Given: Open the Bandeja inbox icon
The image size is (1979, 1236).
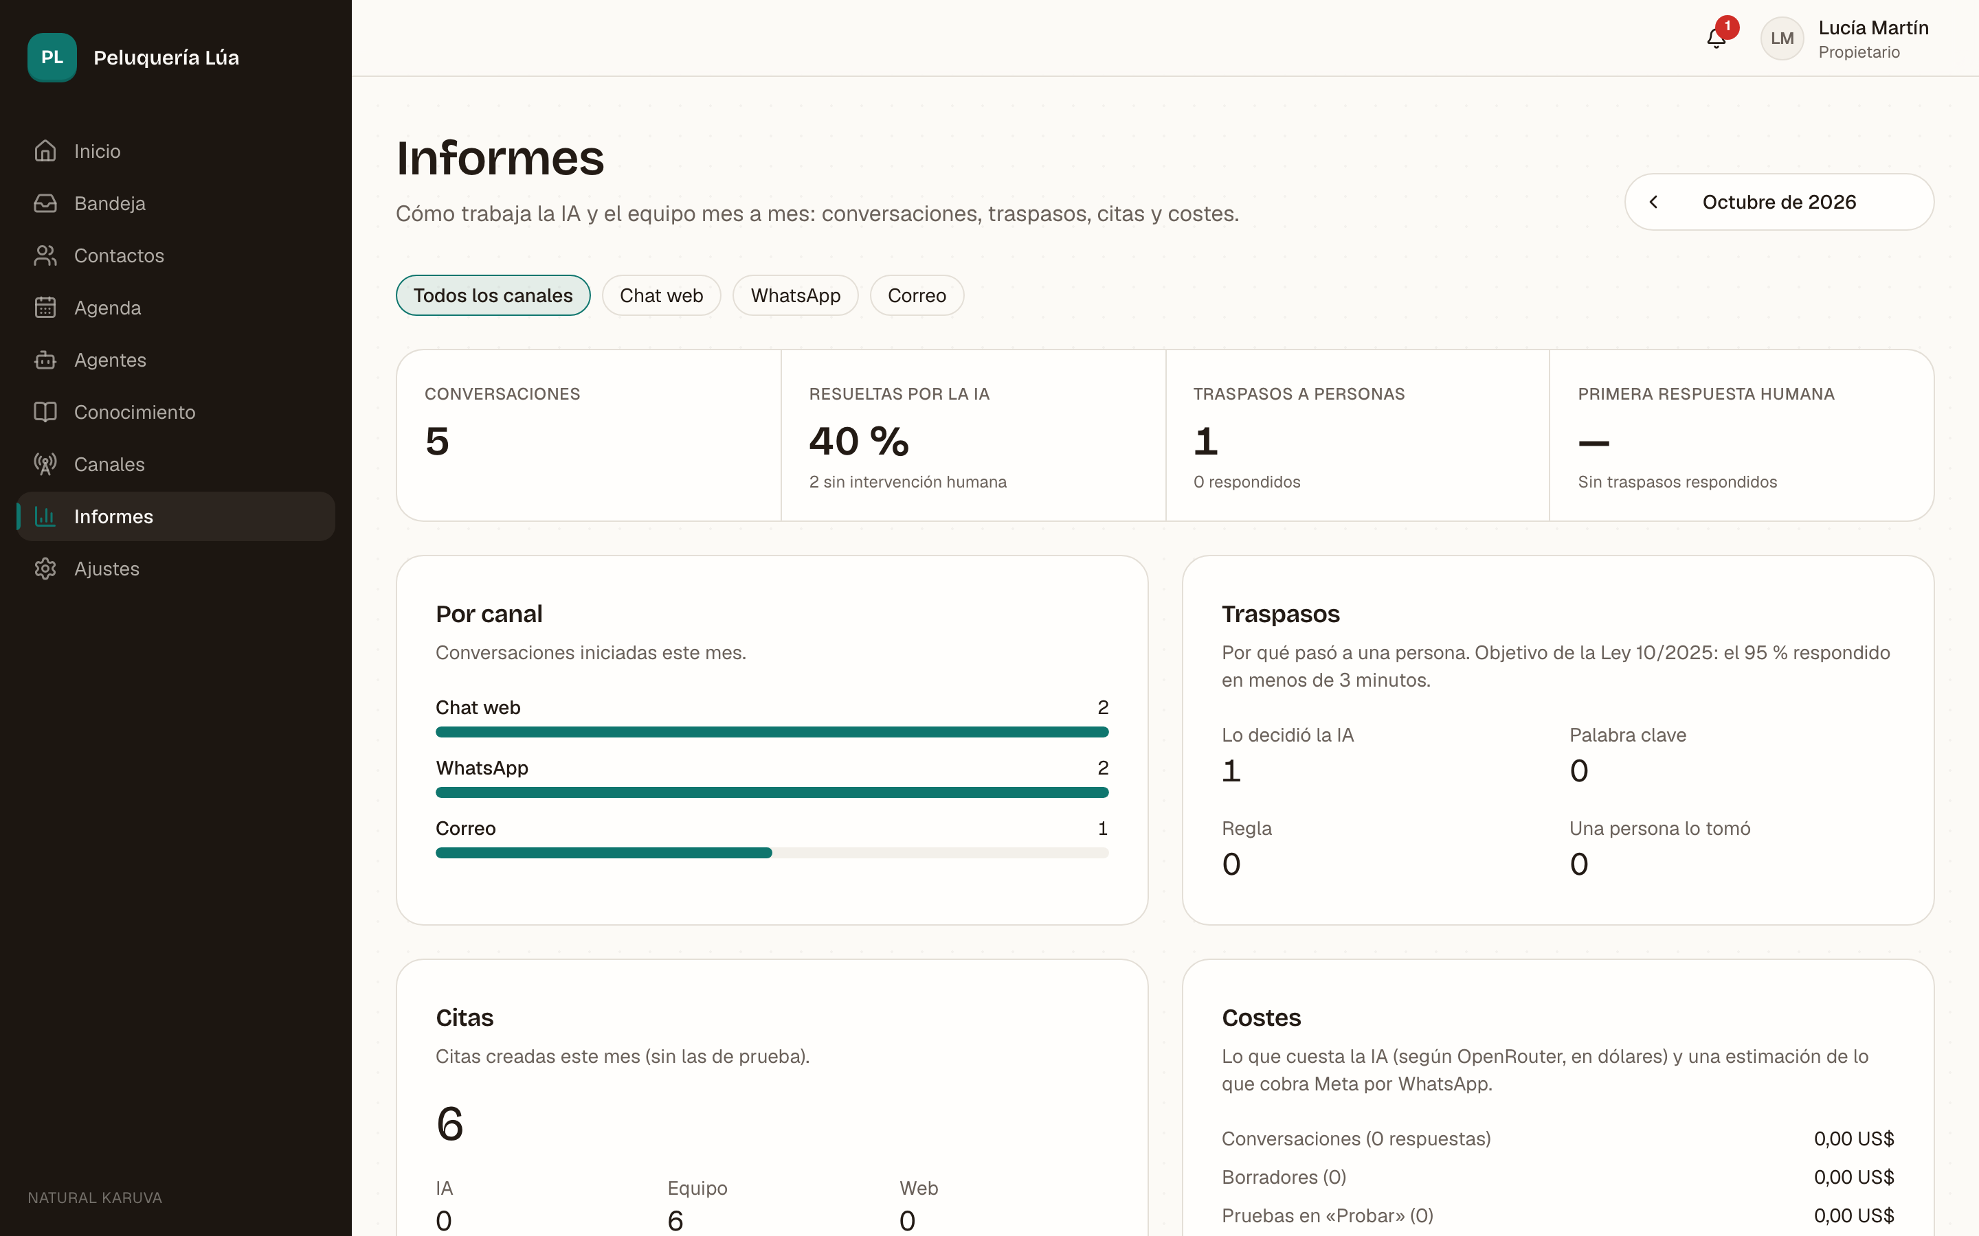Looking at the screenshot, I should coord(45,203).
